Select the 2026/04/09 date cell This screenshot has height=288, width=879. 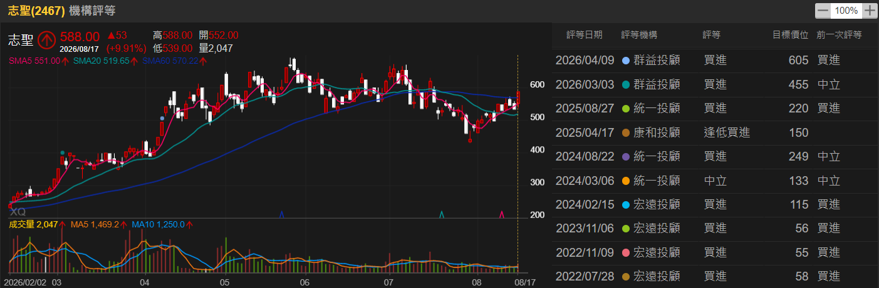click(x=585, y=61)
